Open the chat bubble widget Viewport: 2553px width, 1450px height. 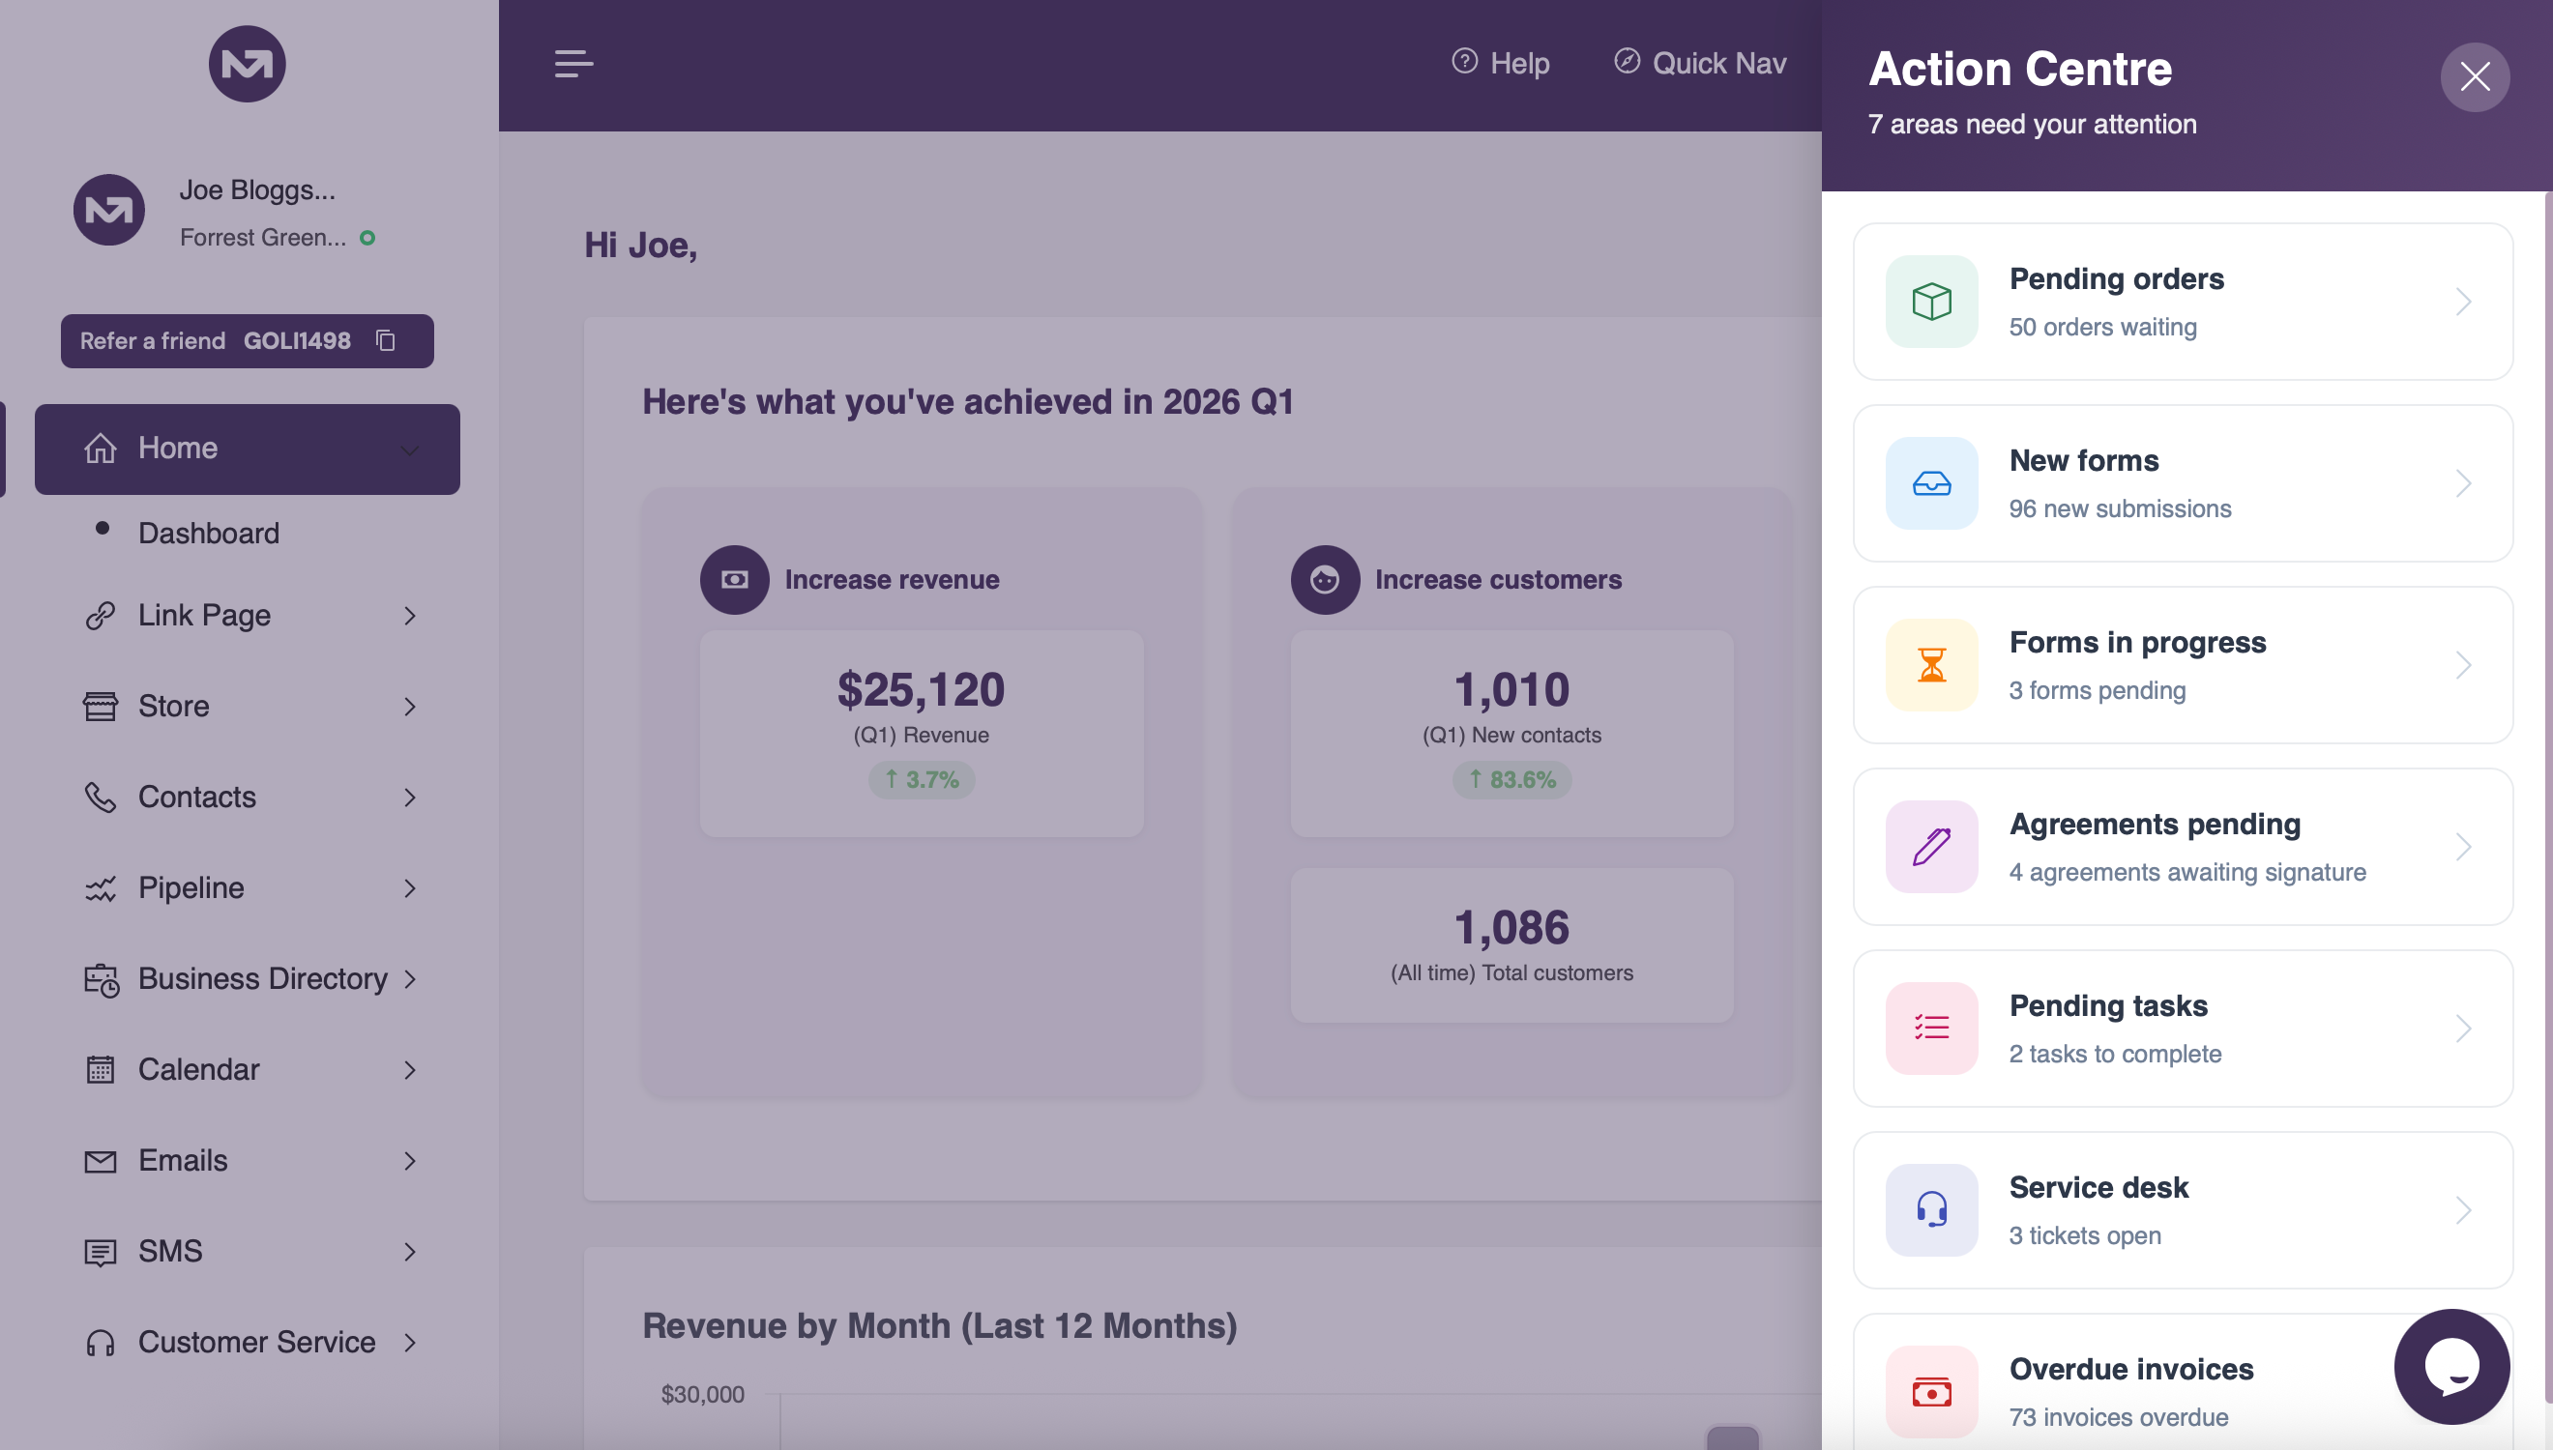tap(2450, 1365)
